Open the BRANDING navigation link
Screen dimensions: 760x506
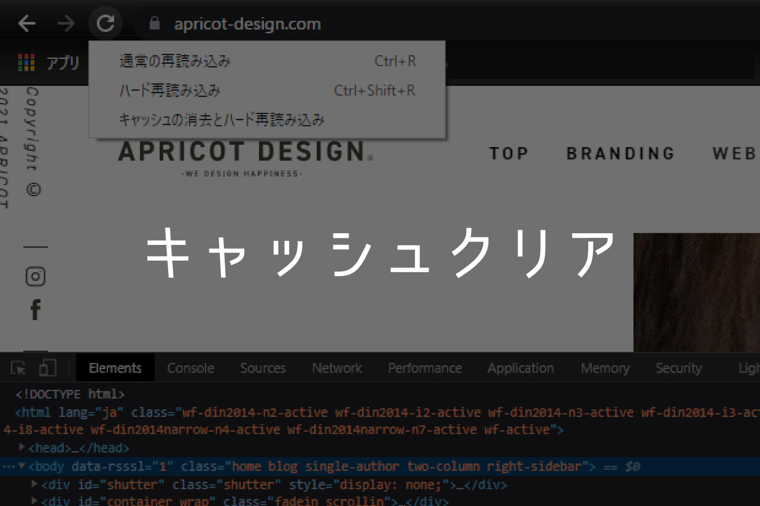[x=621, y=153]
